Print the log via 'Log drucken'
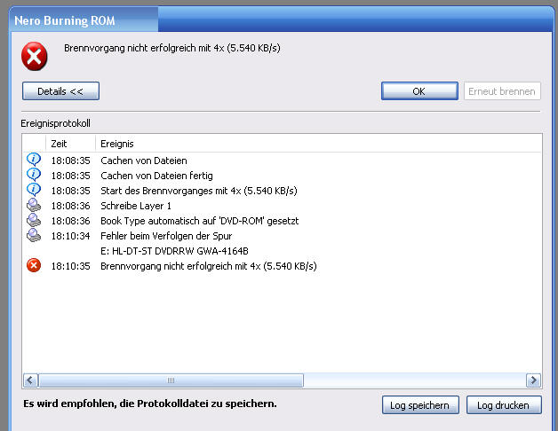The height and width of the screenshot is (431, 558). [504, 405]
